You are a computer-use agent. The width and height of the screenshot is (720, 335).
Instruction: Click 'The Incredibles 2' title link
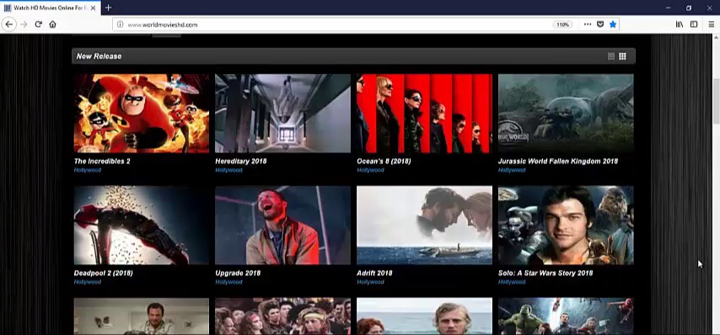click(102, 162)
